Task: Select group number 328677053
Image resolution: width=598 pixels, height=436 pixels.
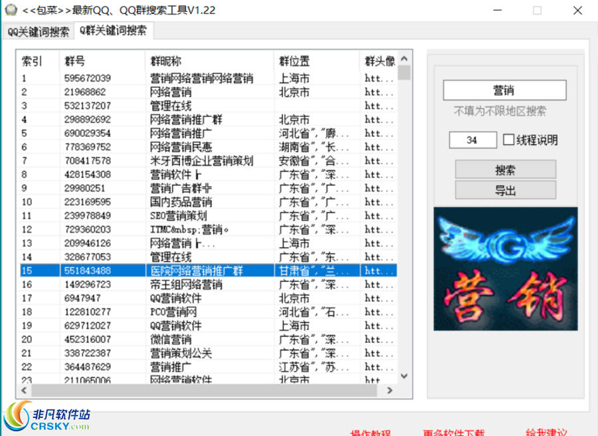Action: click(208, 257)
